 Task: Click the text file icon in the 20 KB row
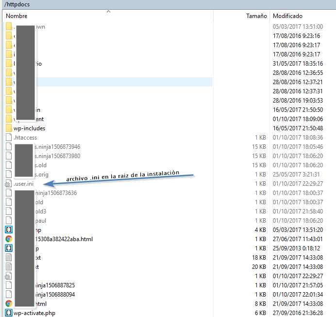[x=9, y=266]
